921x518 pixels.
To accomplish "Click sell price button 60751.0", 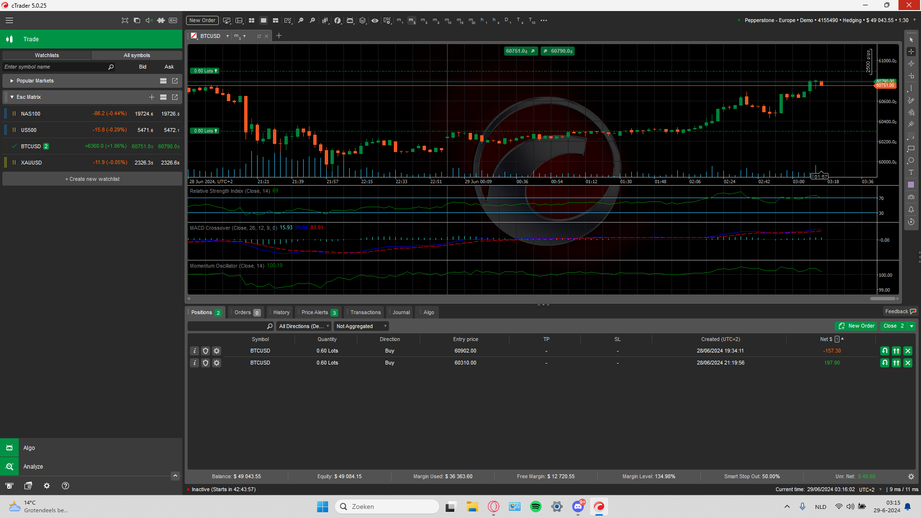I will pyautogui.click(x=520, y=51).
